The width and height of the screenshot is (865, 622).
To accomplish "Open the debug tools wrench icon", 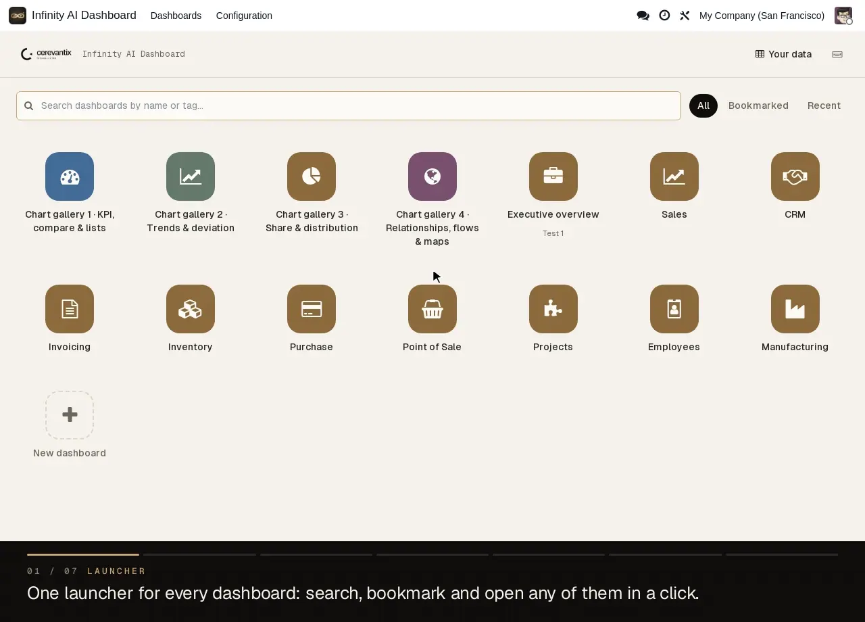I will 685,16.
